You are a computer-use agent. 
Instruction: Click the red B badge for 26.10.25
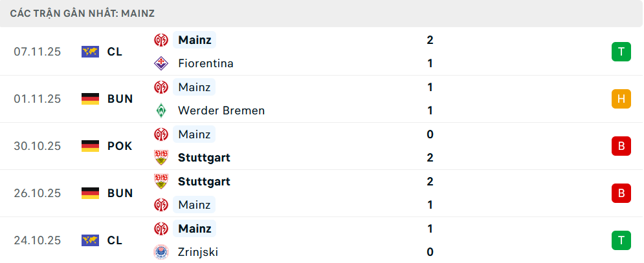[621, 193]
